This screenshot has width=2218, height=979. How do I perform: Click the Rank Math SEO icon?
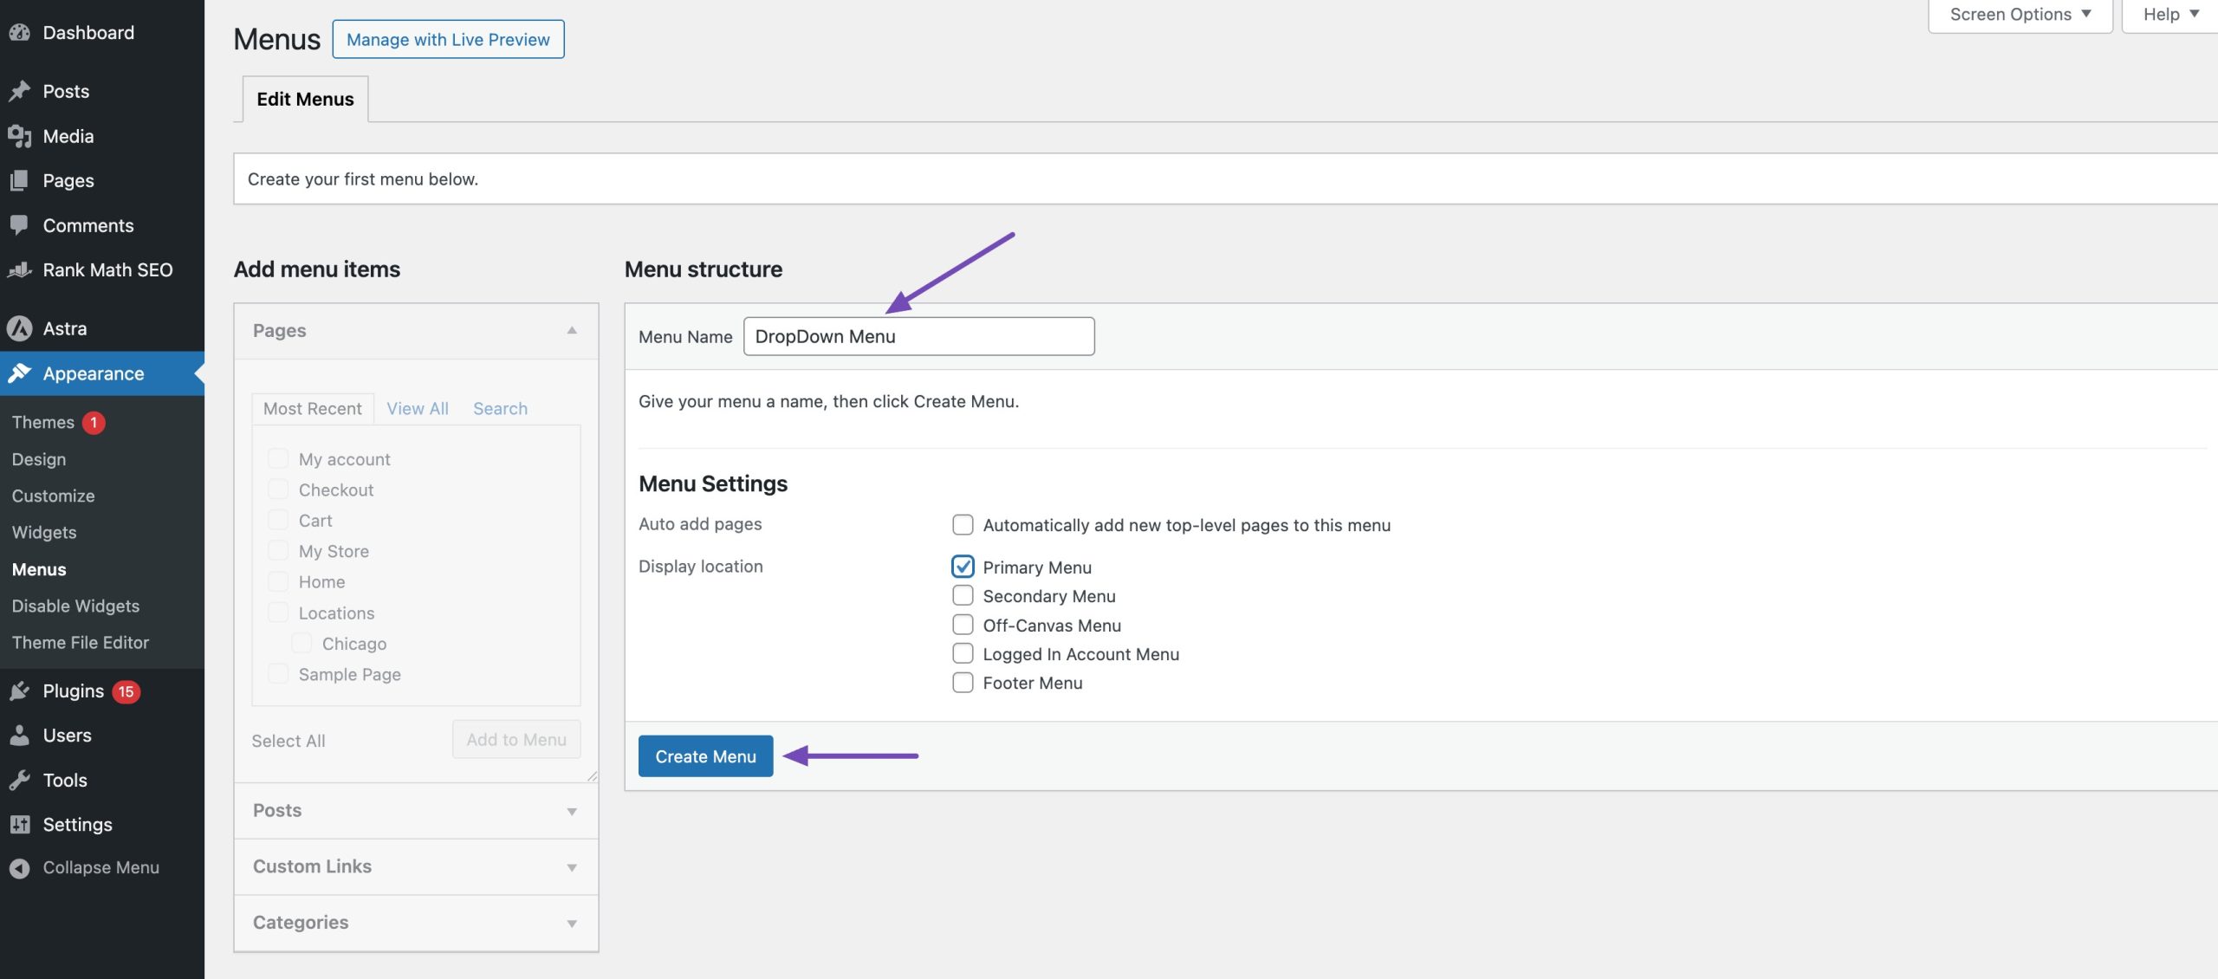19,270
